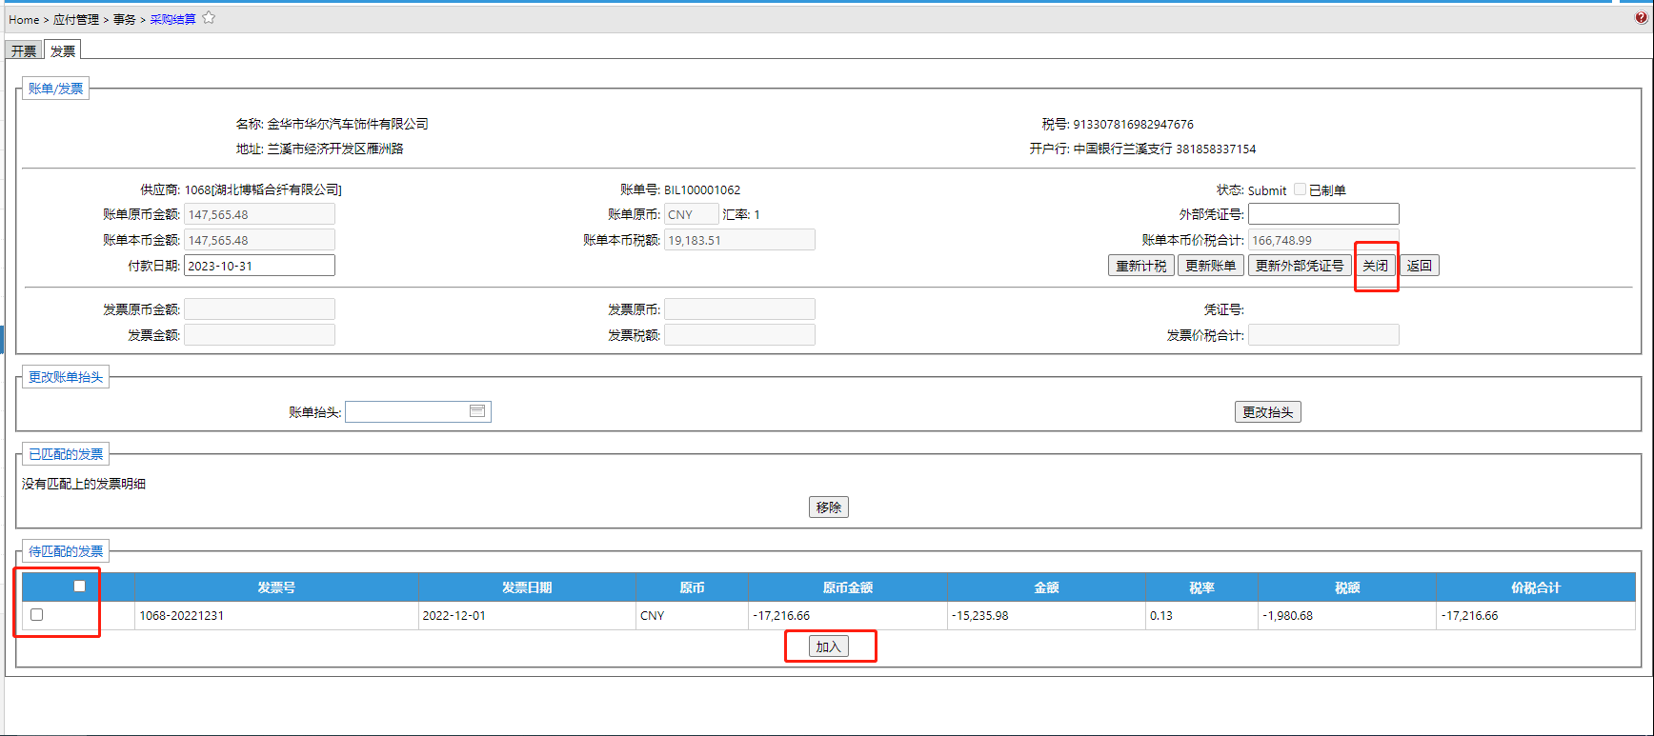Focus the 外部凭证号 input field
Viewport: 1654px width, 736px height.
coord(1323,214)
